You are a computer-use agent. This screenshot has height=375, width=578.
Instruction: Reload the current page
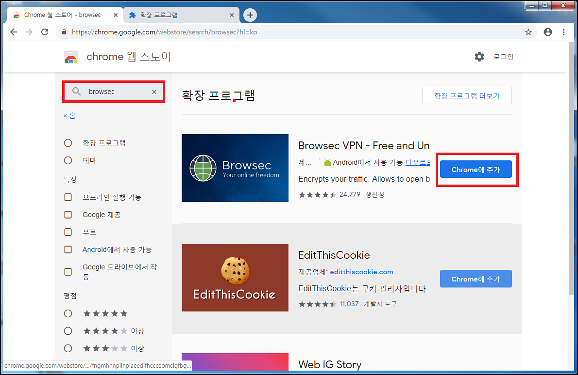coord(45,32)
